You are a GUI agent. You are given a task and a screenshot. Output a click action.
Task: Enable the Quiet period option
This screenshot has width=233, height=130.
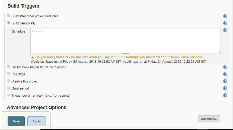(8, 88)
